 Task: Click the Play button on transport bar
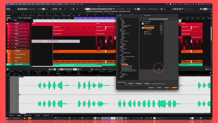[x=117, y=118]
